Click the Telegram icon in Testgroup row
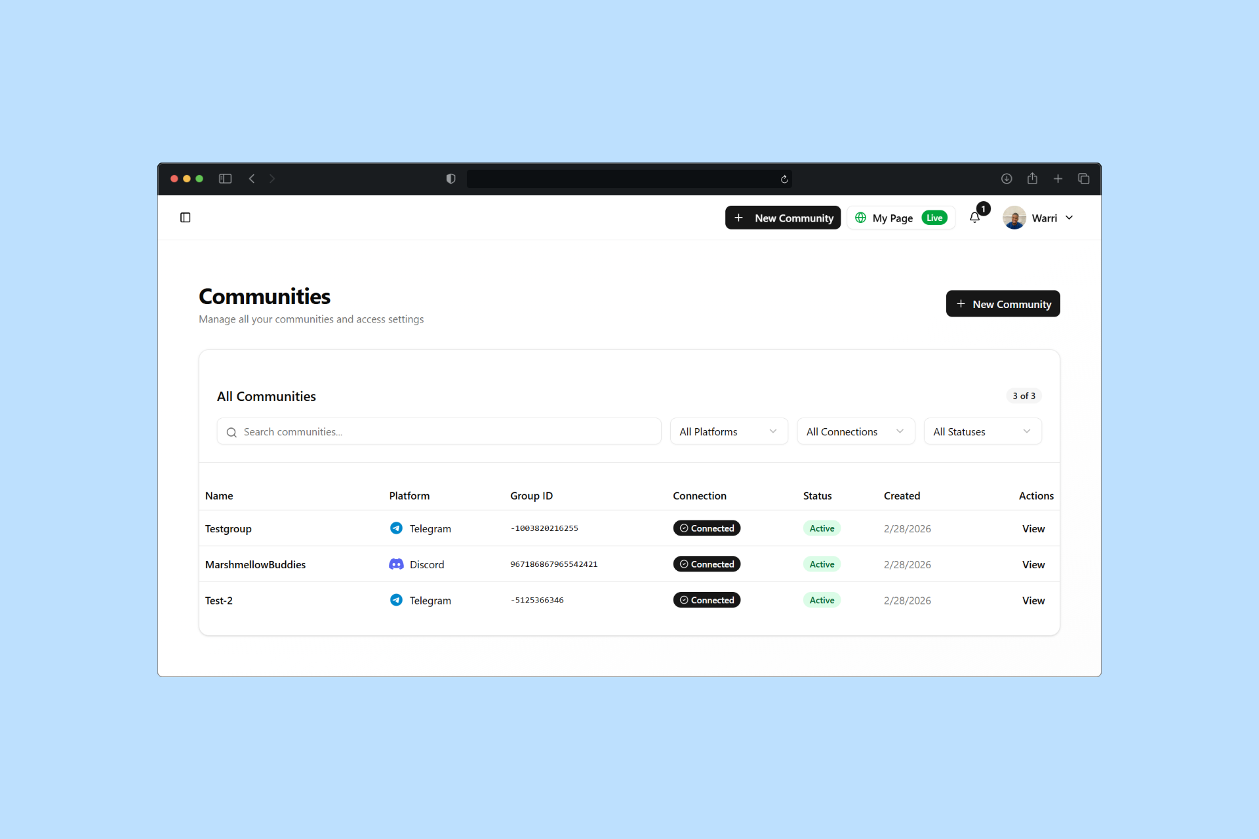This screenshot has height=839, width=1259. (x=396, y=528)
